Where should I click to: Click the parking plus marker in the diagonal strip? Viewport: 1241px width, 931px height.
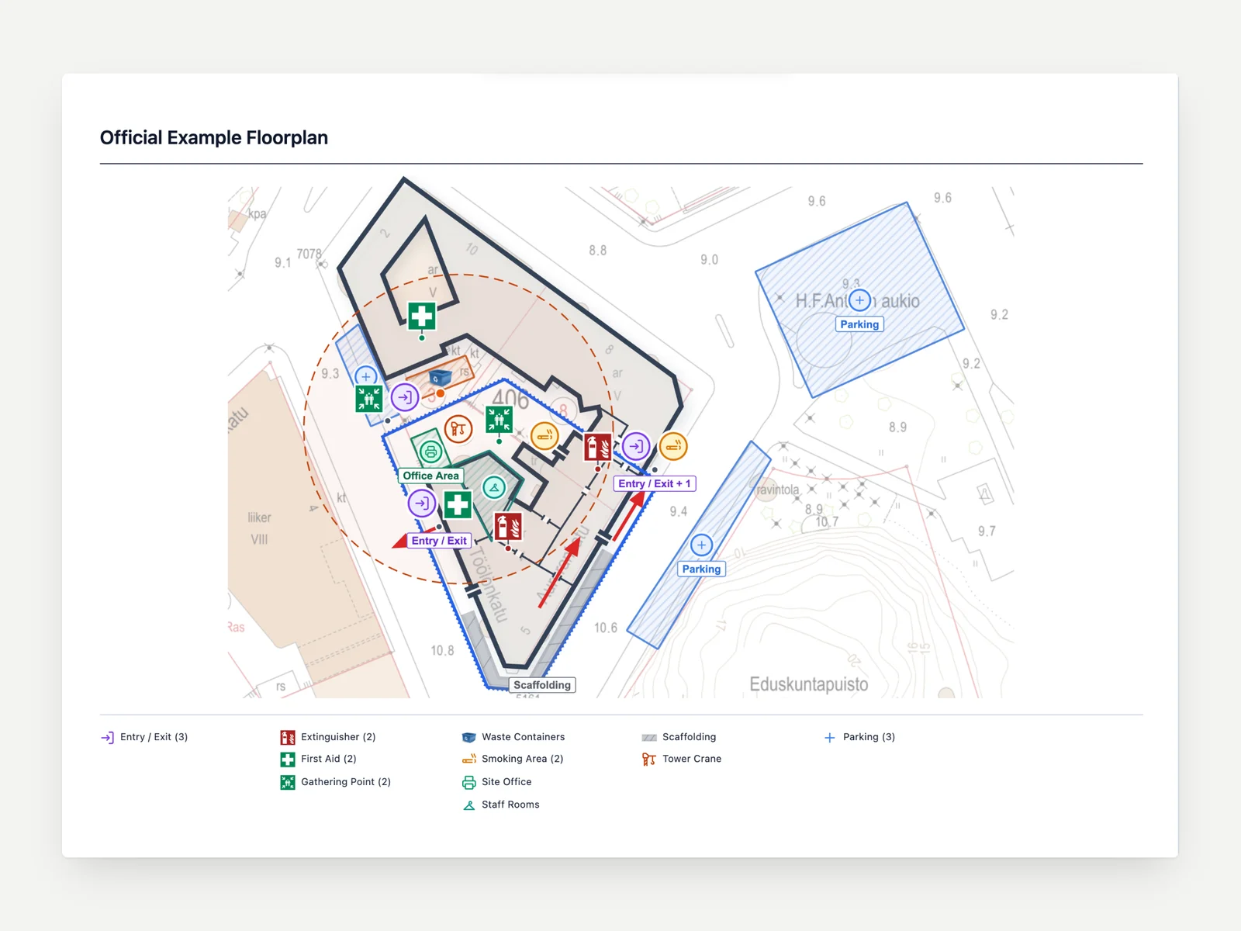tap(701, 545)
